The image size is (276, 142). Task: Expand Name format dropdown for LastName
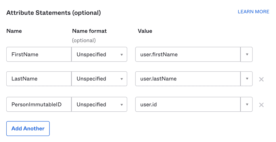pos(99,79)
